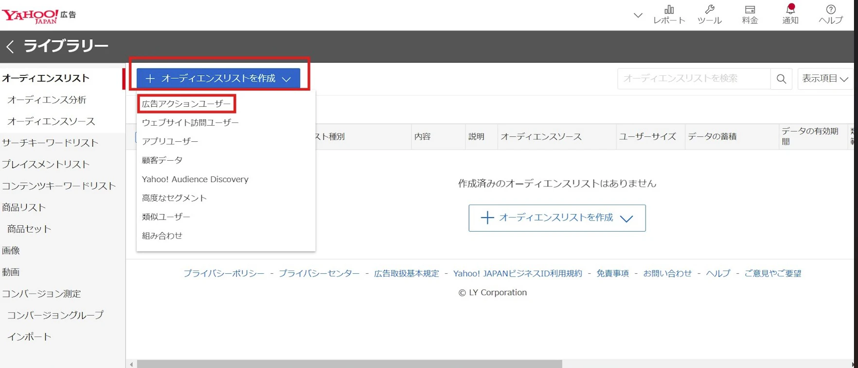Open the 表示項目 dropdown
The height and width of the screenshot is (368, 858).
point(825,79)
